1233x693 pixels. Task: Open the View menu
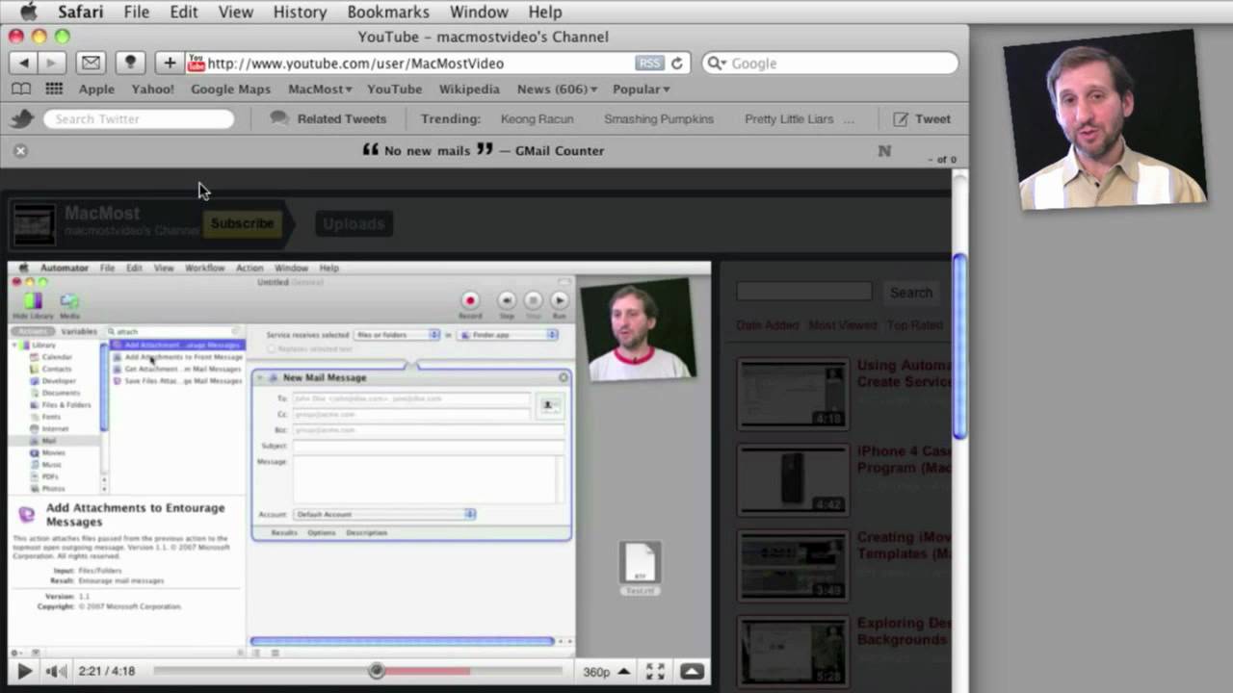[x=235, y=12]
